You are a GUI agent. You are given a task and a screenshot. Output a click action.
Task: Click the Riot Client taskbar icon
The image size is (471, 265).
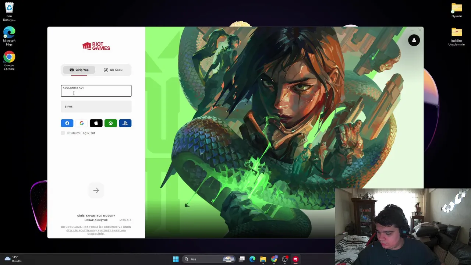[295, 259]
